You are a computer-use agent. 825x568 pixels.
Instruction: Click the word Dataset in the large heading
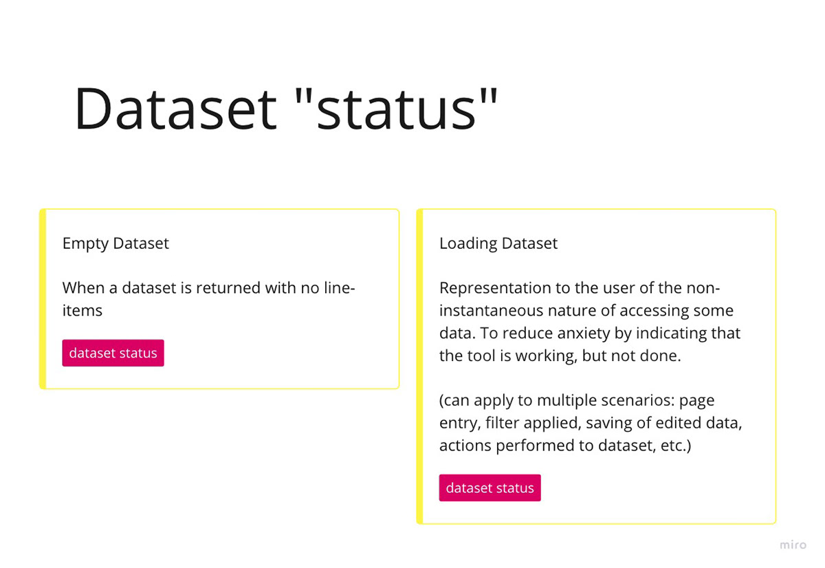(175, 108)
